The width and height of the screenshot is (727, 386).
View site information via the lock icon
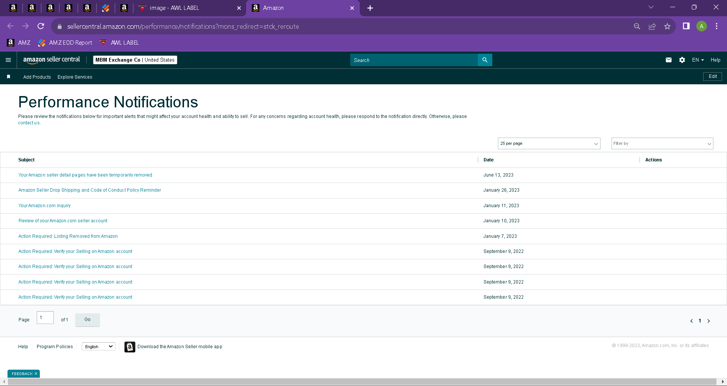(x=59, y=26)
